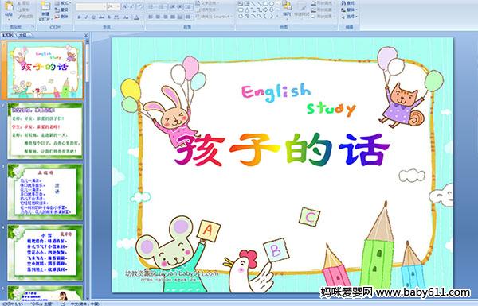The height and width of the screenshot is (306, 478).
Task: Open the character spacing AV button
Action: tap(117, 17)
